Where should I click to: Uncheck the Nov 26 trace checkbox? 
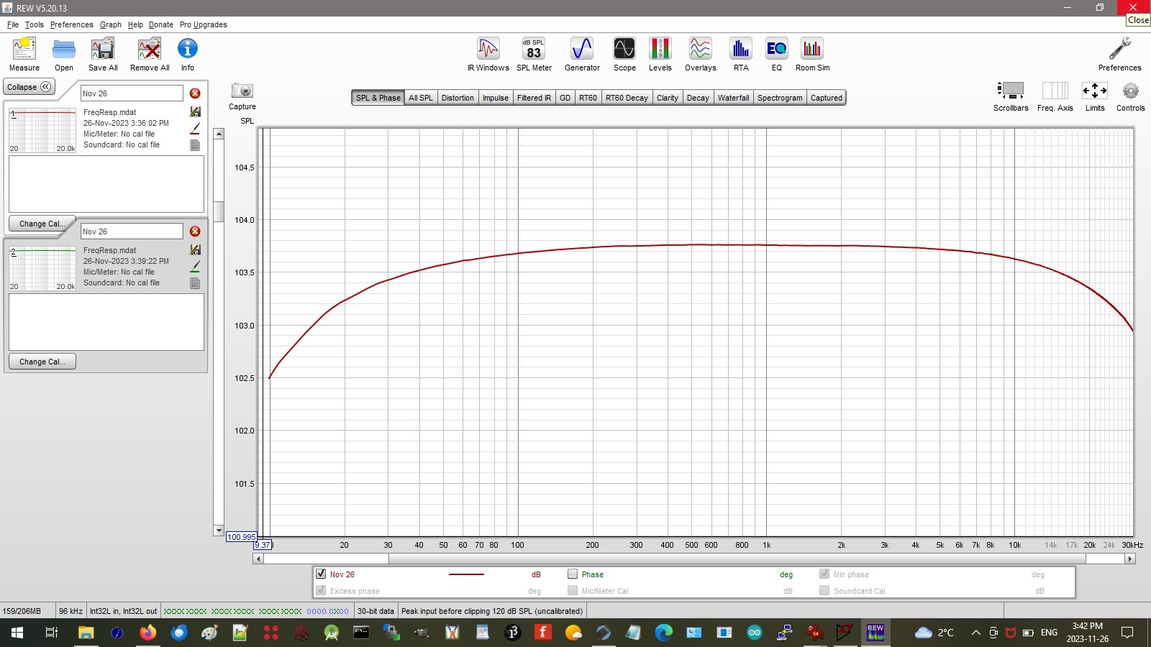click(x=321, y=574)
